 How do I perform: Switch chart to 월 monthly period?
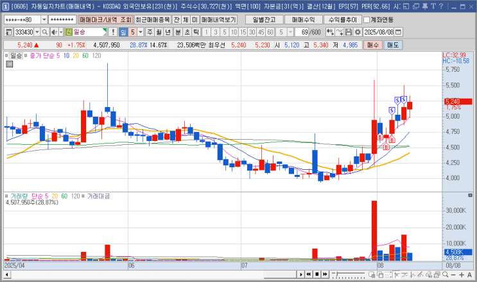tap(159, 32)
